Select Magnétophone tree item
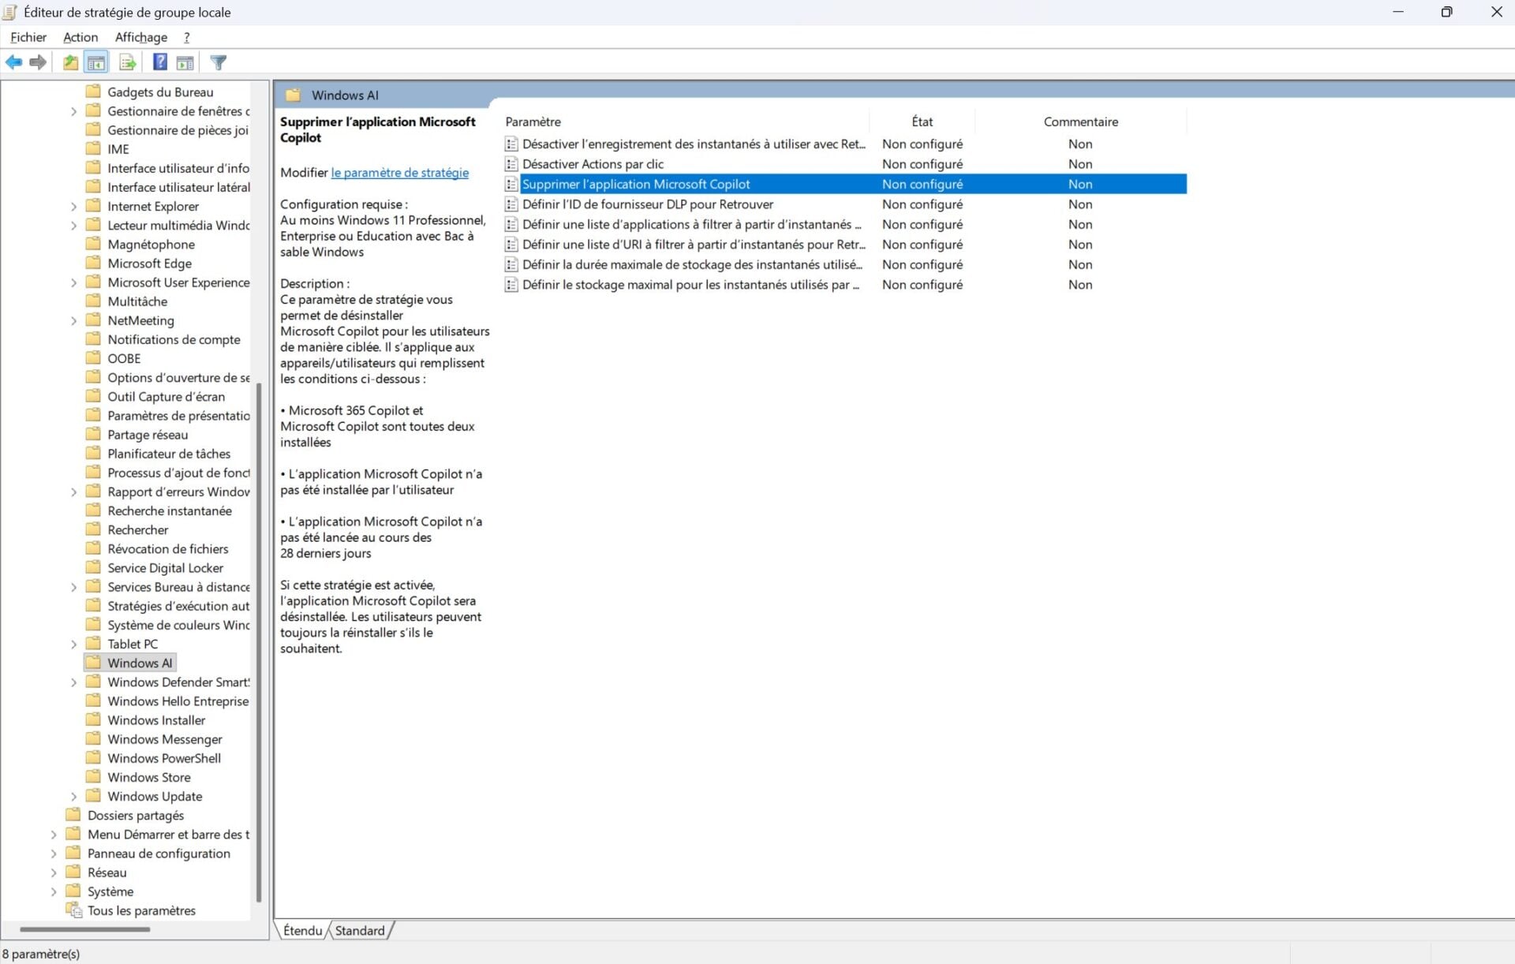 (151, 245)
